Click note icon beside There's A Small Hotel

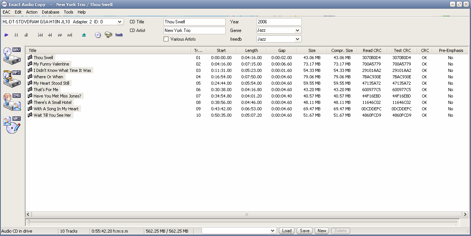(30, 102)
